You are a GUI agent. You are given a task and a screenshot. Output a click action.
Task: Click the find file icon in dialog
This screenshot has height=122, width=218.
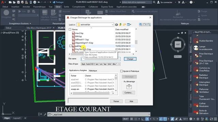[x=141, y=24]
